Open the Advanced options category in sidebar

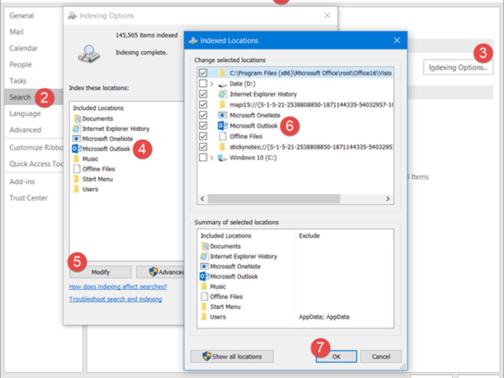click(x=26, y=130)
